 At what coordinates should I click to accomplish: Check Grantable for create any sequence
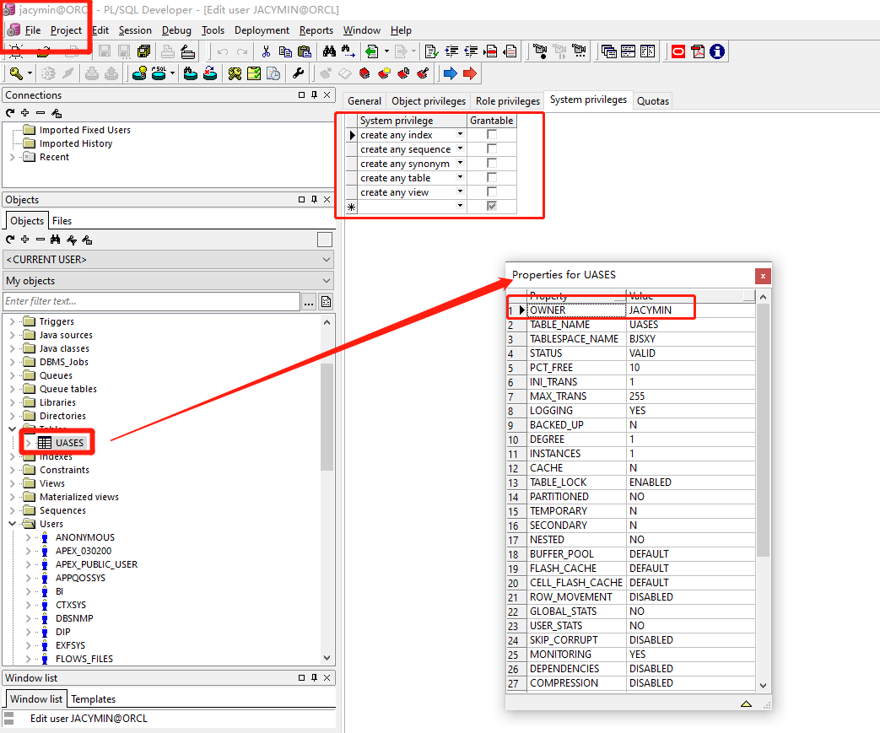click(492, 148)
